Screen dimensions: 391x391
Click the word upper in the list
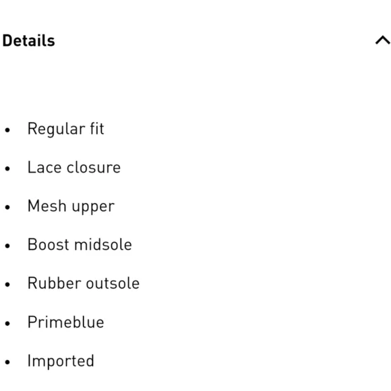click(x=93, y=208)
